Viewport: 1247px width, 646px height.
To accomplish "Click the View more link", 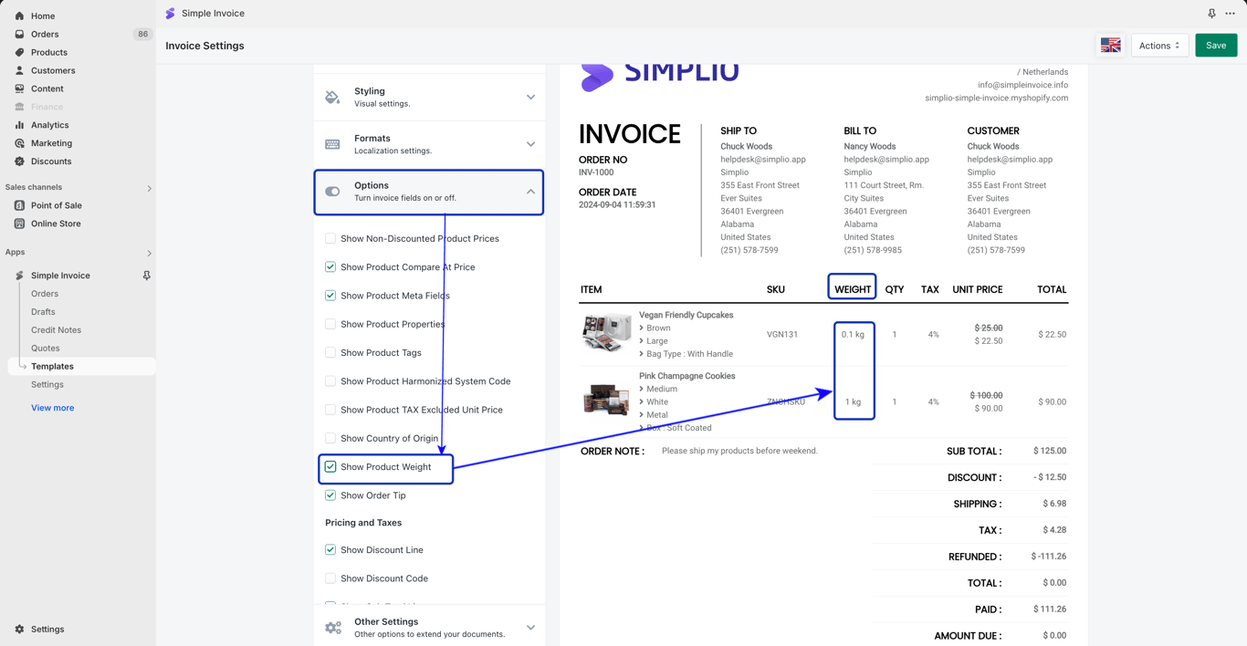I will (x=53, y=408).
